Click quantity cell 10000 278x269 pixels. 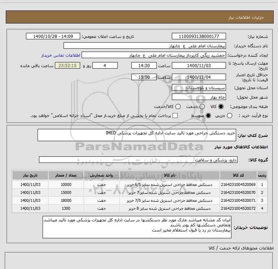click(66, 185)
